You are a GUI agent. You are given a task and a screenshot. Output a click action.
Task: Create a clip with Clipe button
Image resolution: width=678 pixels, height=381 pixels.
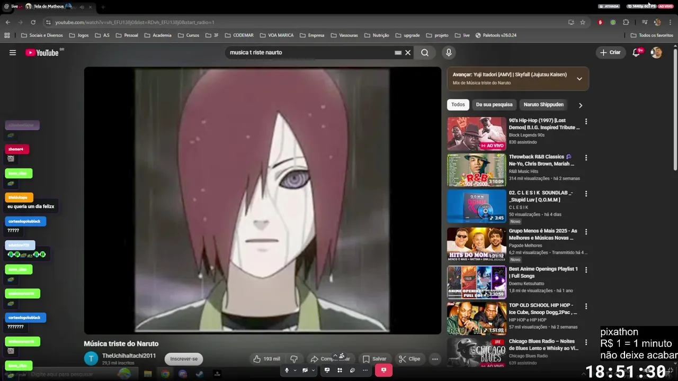[409, 359]
